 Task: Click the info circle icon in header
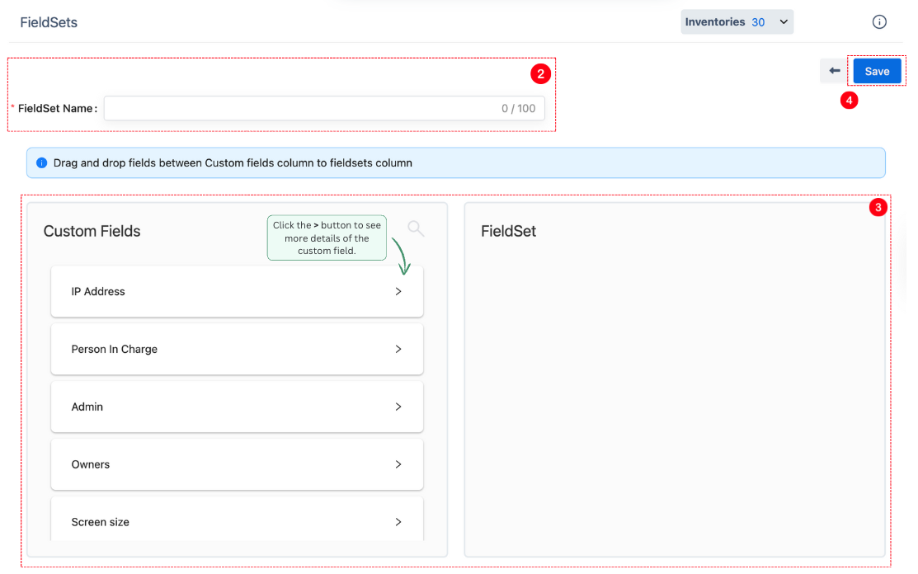pos(879,22)
